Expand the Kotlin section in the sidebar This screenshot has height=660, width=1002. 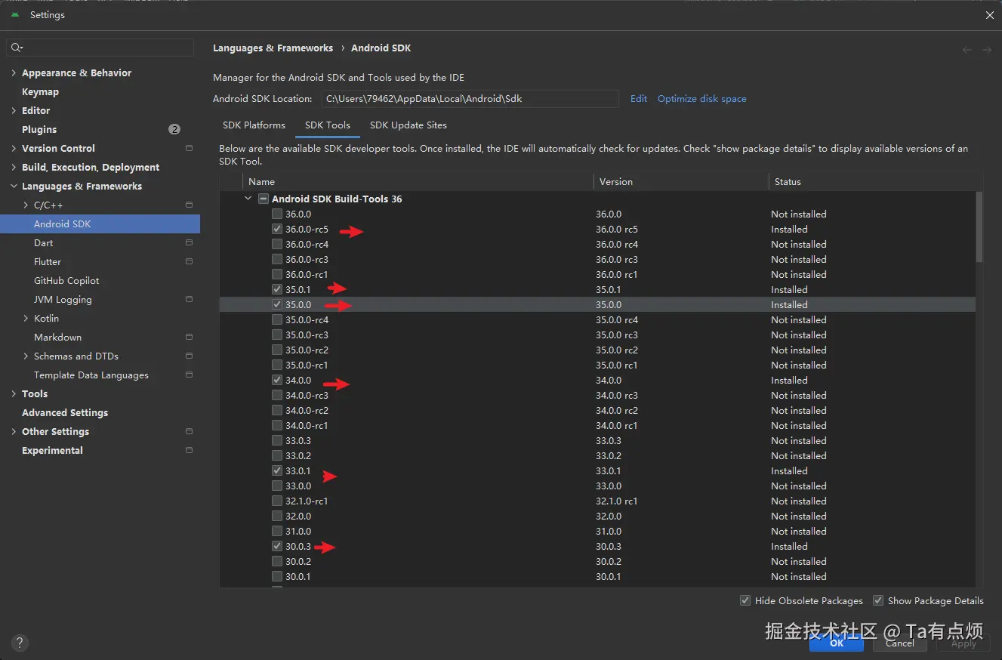[24, 318]
